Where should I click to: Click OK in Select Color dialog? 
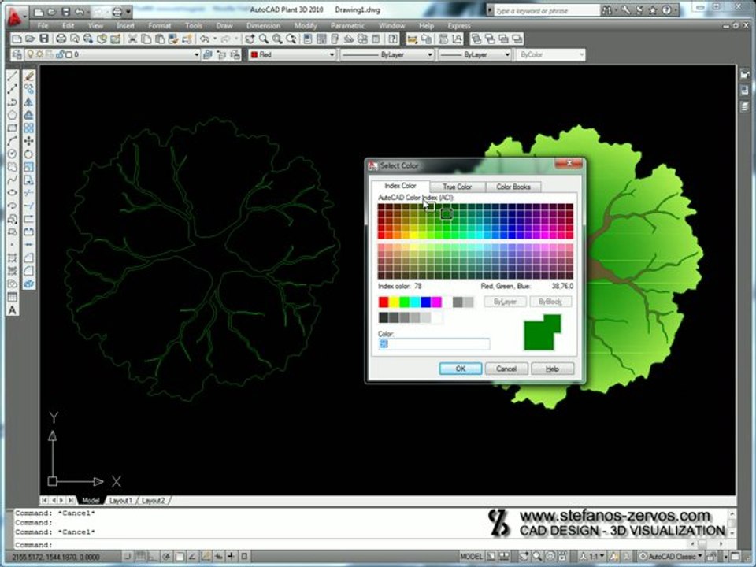point(461,369)
